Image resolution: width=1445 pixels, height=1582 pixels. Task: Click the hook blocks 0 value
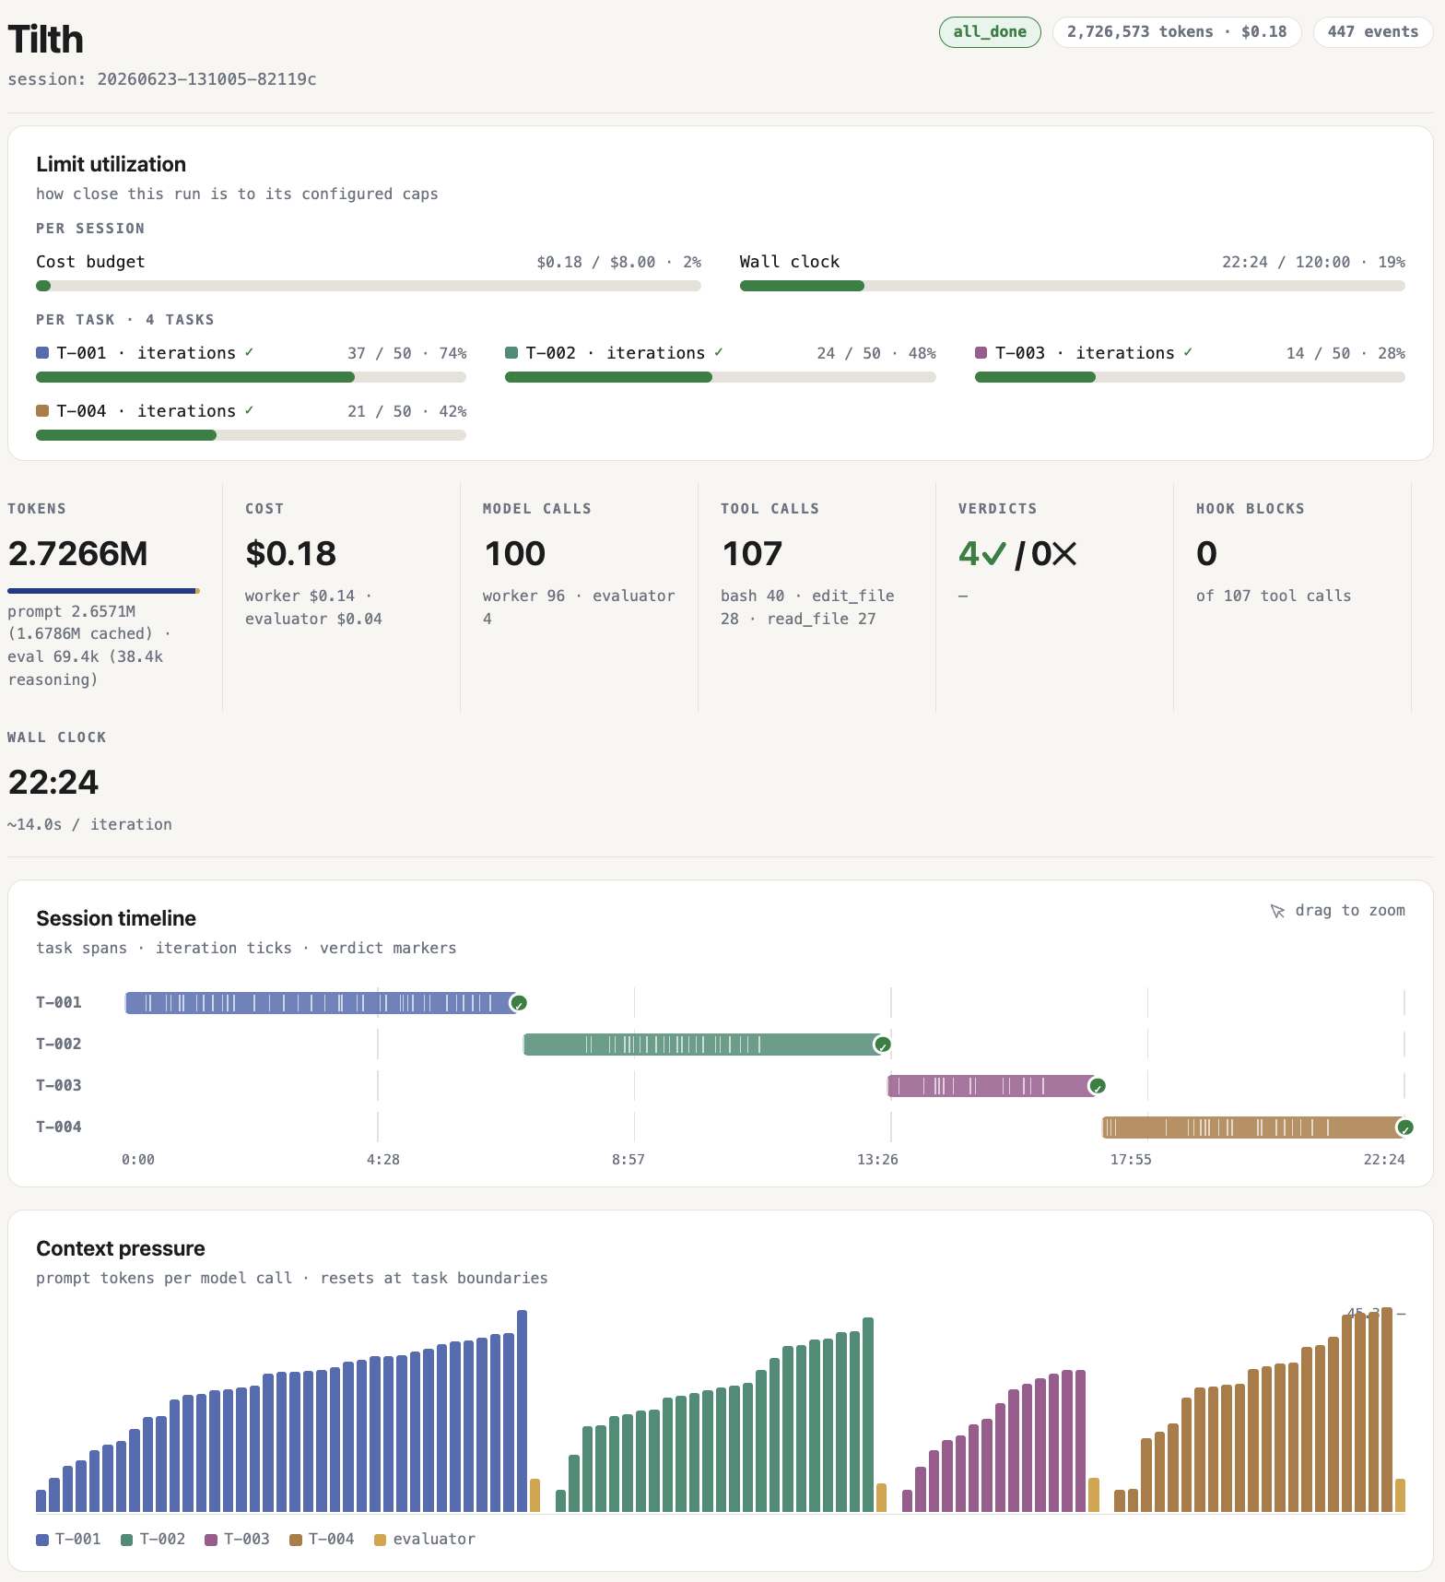click(x=1206, y=553)
